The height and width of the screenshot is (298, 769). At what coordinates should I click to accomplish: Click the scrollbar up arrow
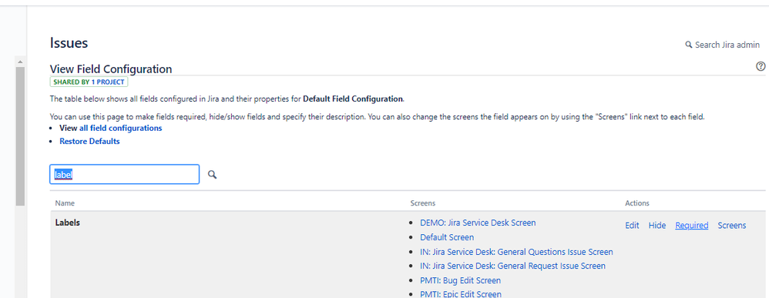[20, 62]
